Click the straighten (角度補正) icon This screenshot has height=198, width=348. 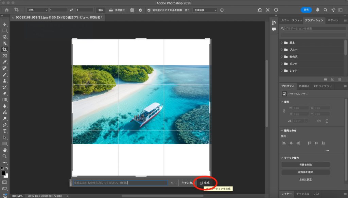click(x=111, y=10)
